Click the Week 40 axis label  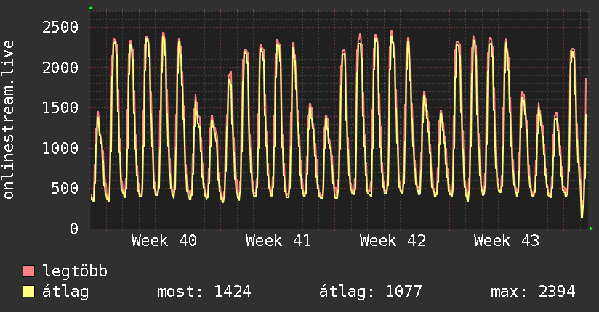[x=164, y=241]
